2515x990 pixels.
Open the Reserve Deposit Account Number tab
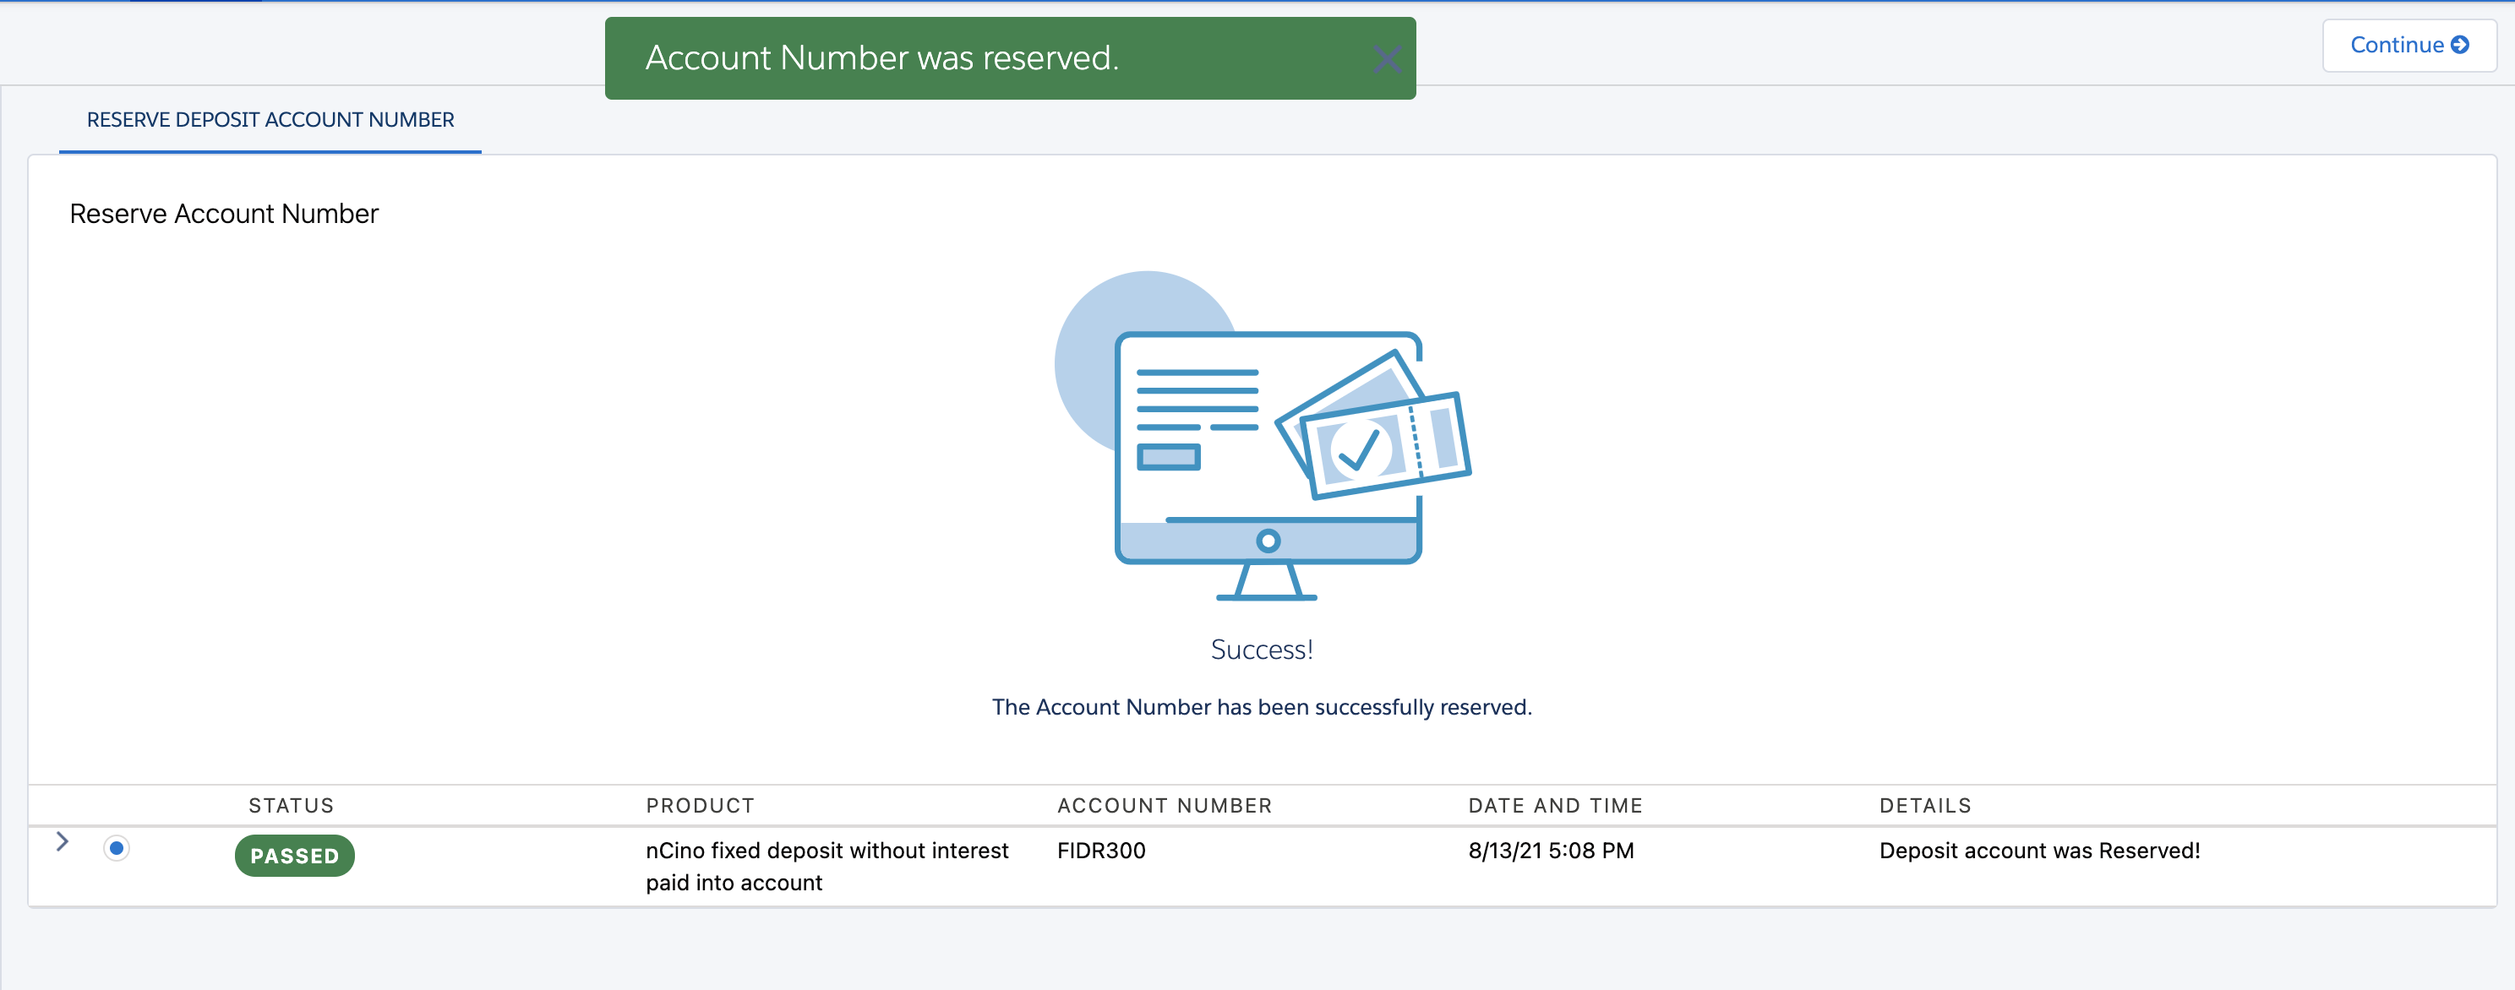click(270, 119)
